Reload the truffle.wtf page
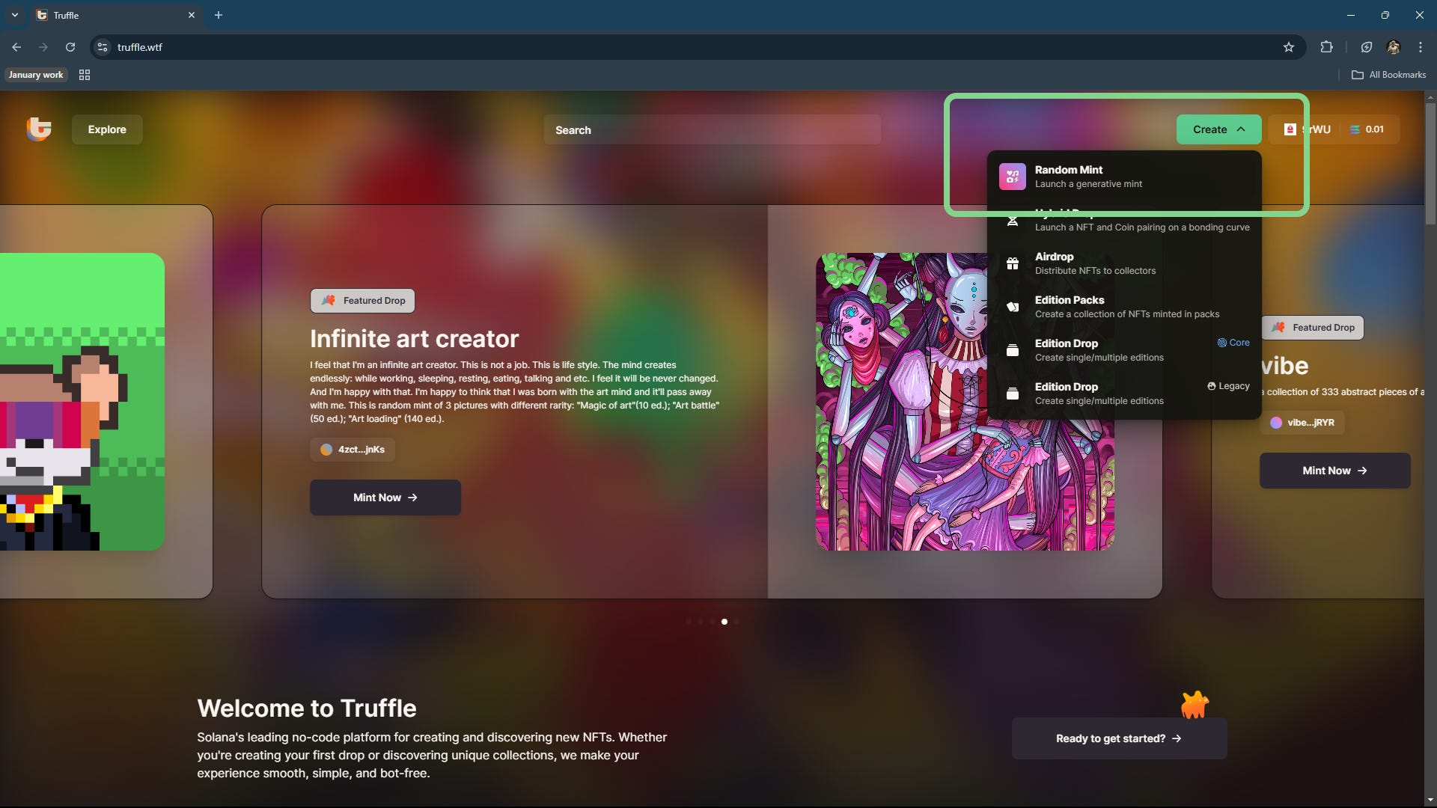 (x=70, y=47)
